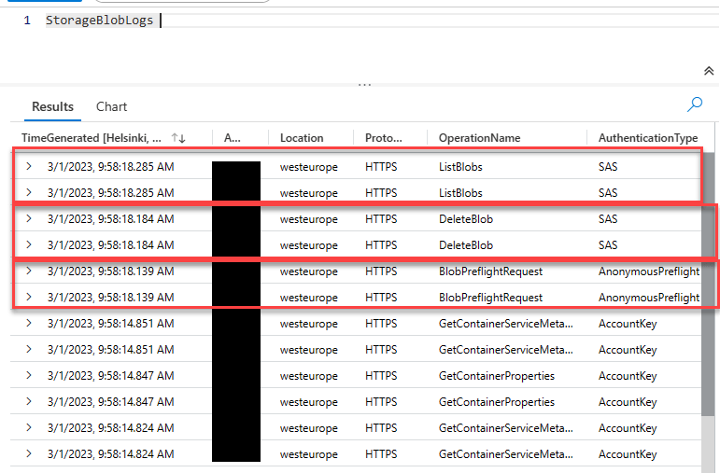Click the truncated Proto... column header
The height and width of the screenshot is (473, 720).
384,138
